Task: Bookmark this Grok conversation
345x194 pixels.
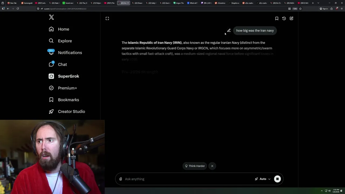Action: (x=277, y=18)
